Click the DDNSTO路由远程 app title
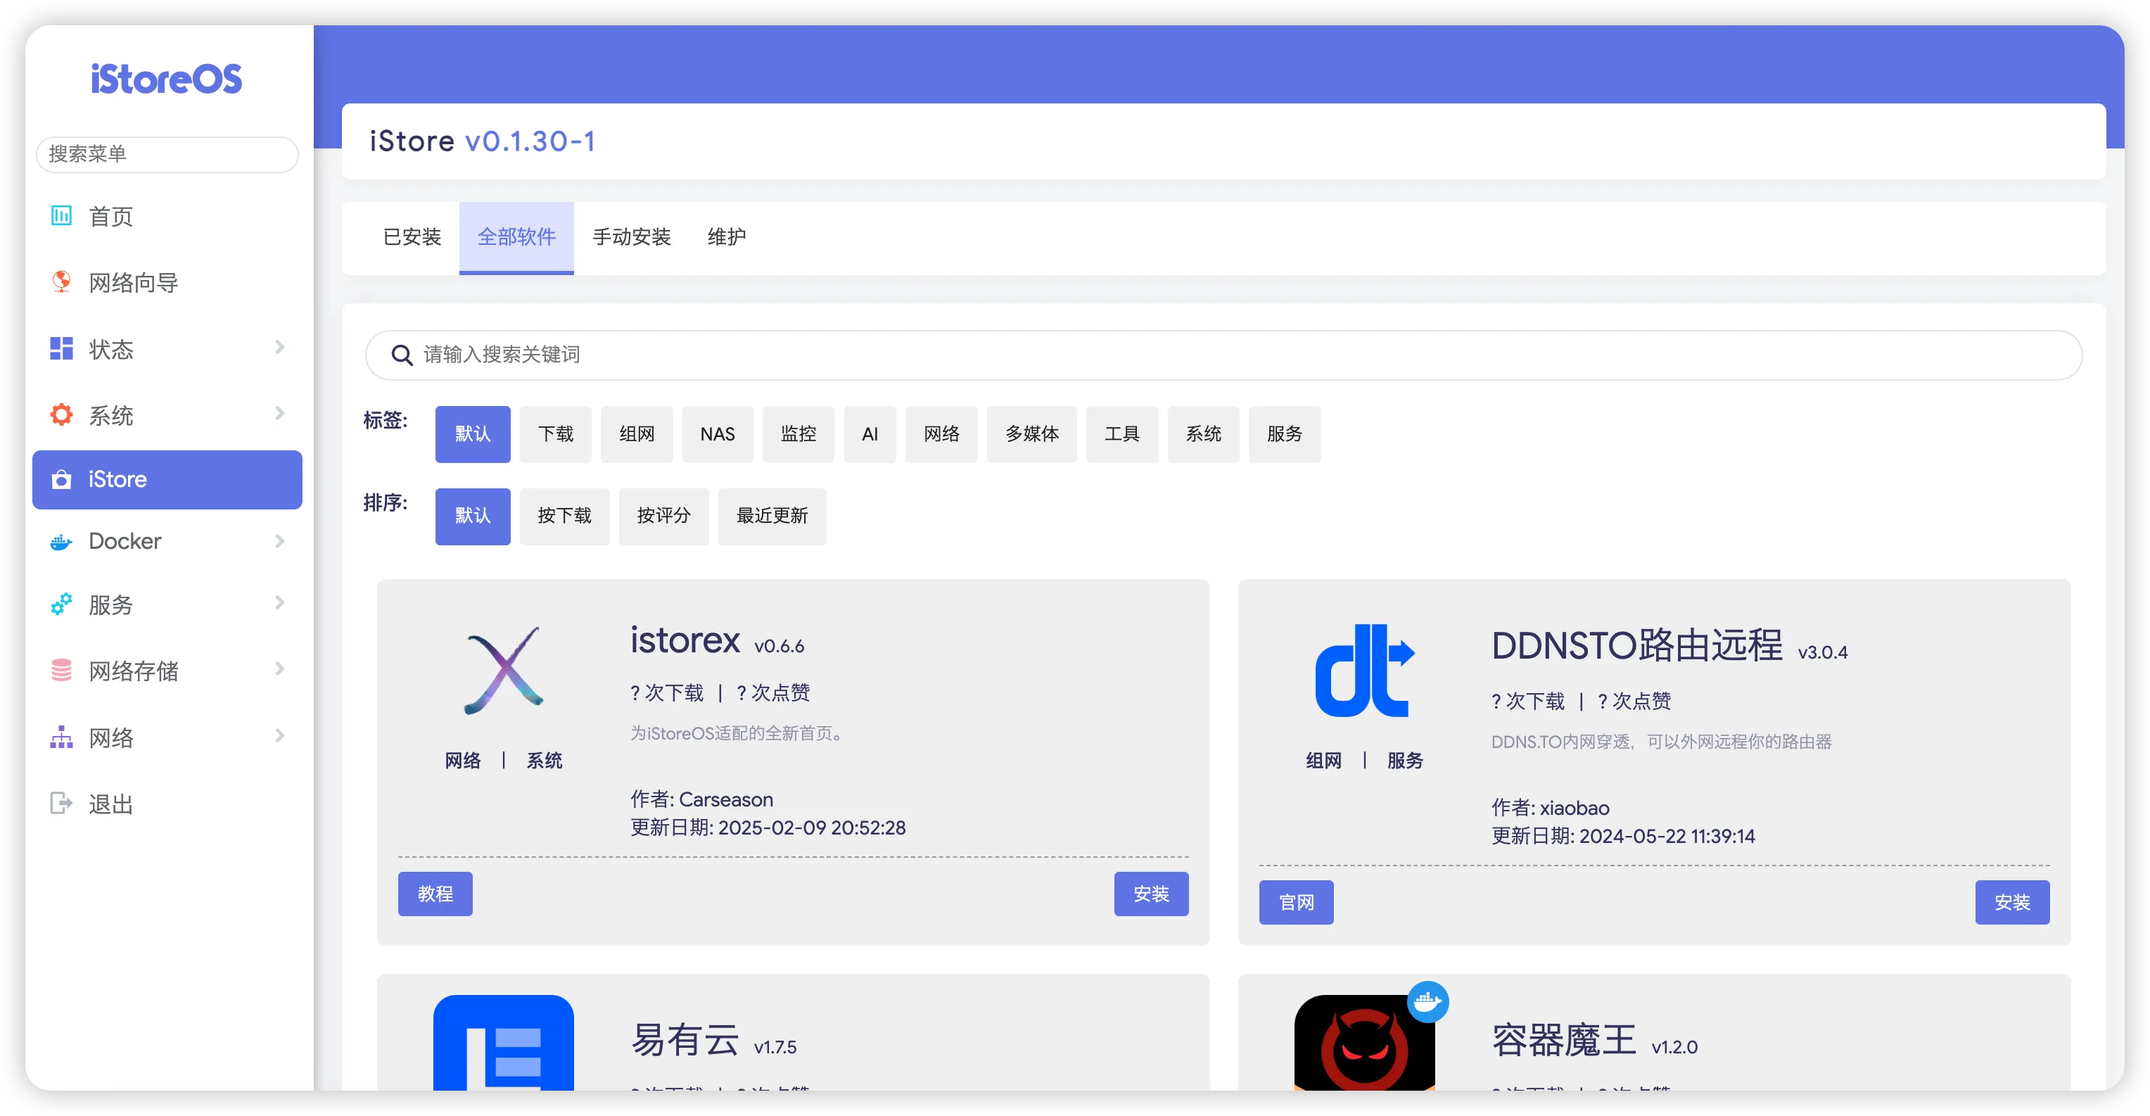 tap(1636, 646)
